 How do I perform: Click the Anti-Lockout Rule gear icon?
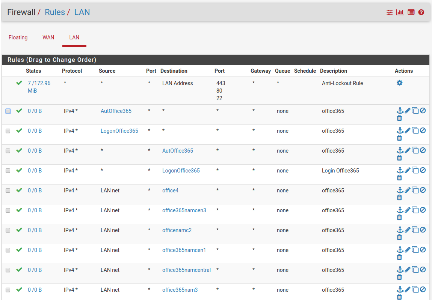[x=399, y=83]
